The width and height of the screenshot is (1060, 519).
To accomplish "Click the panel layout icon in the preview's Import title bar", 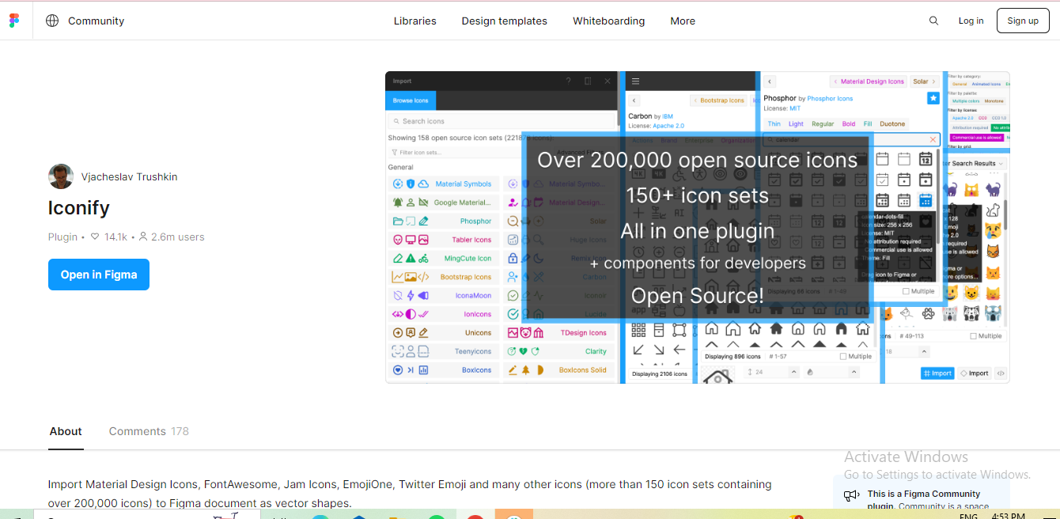I will (588, 81).
